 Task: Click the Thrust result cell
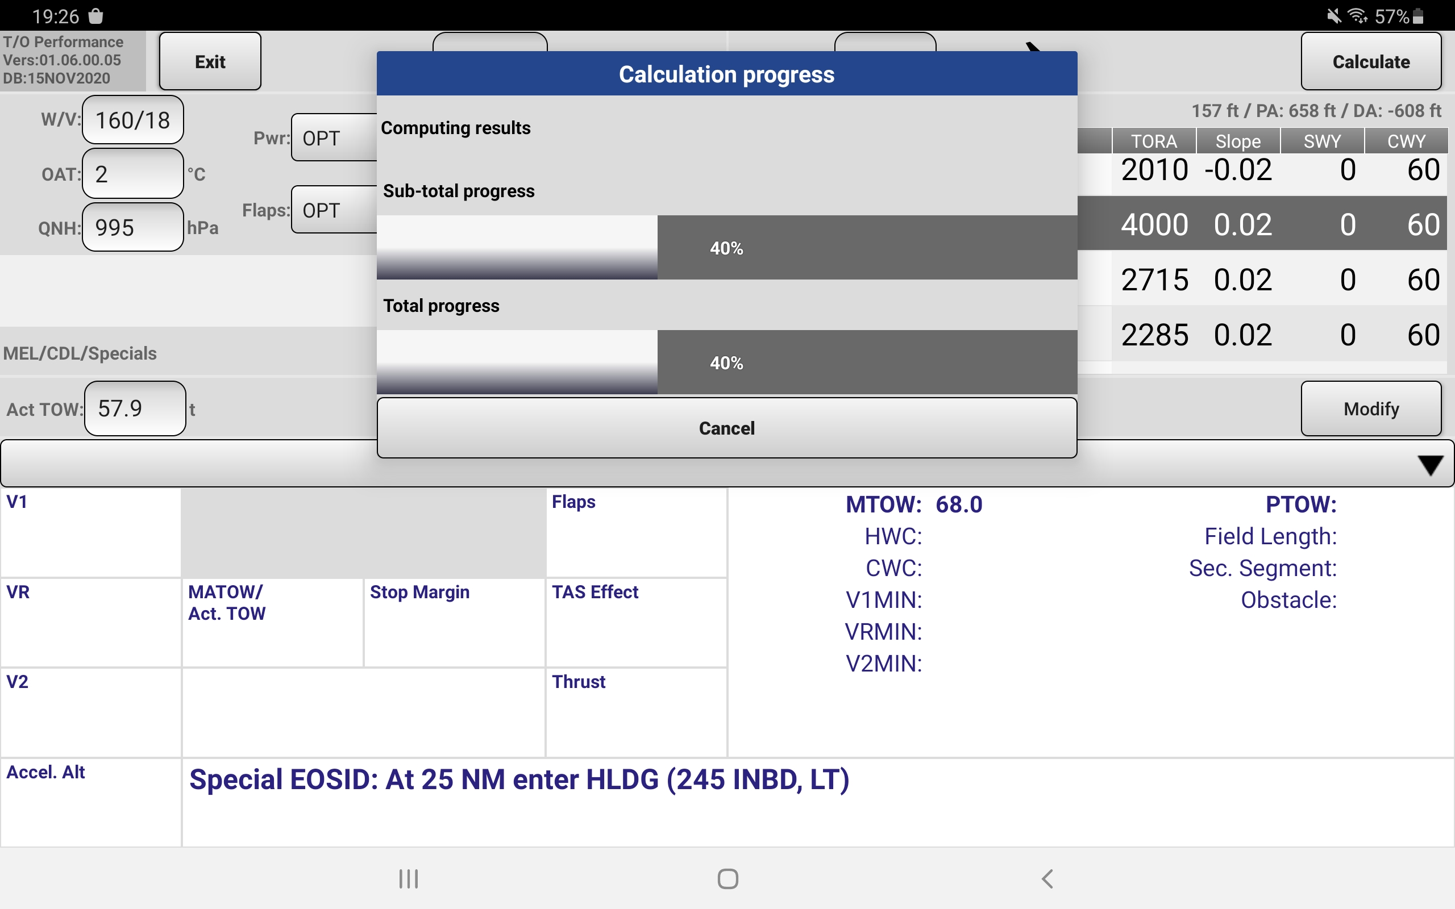636,712
